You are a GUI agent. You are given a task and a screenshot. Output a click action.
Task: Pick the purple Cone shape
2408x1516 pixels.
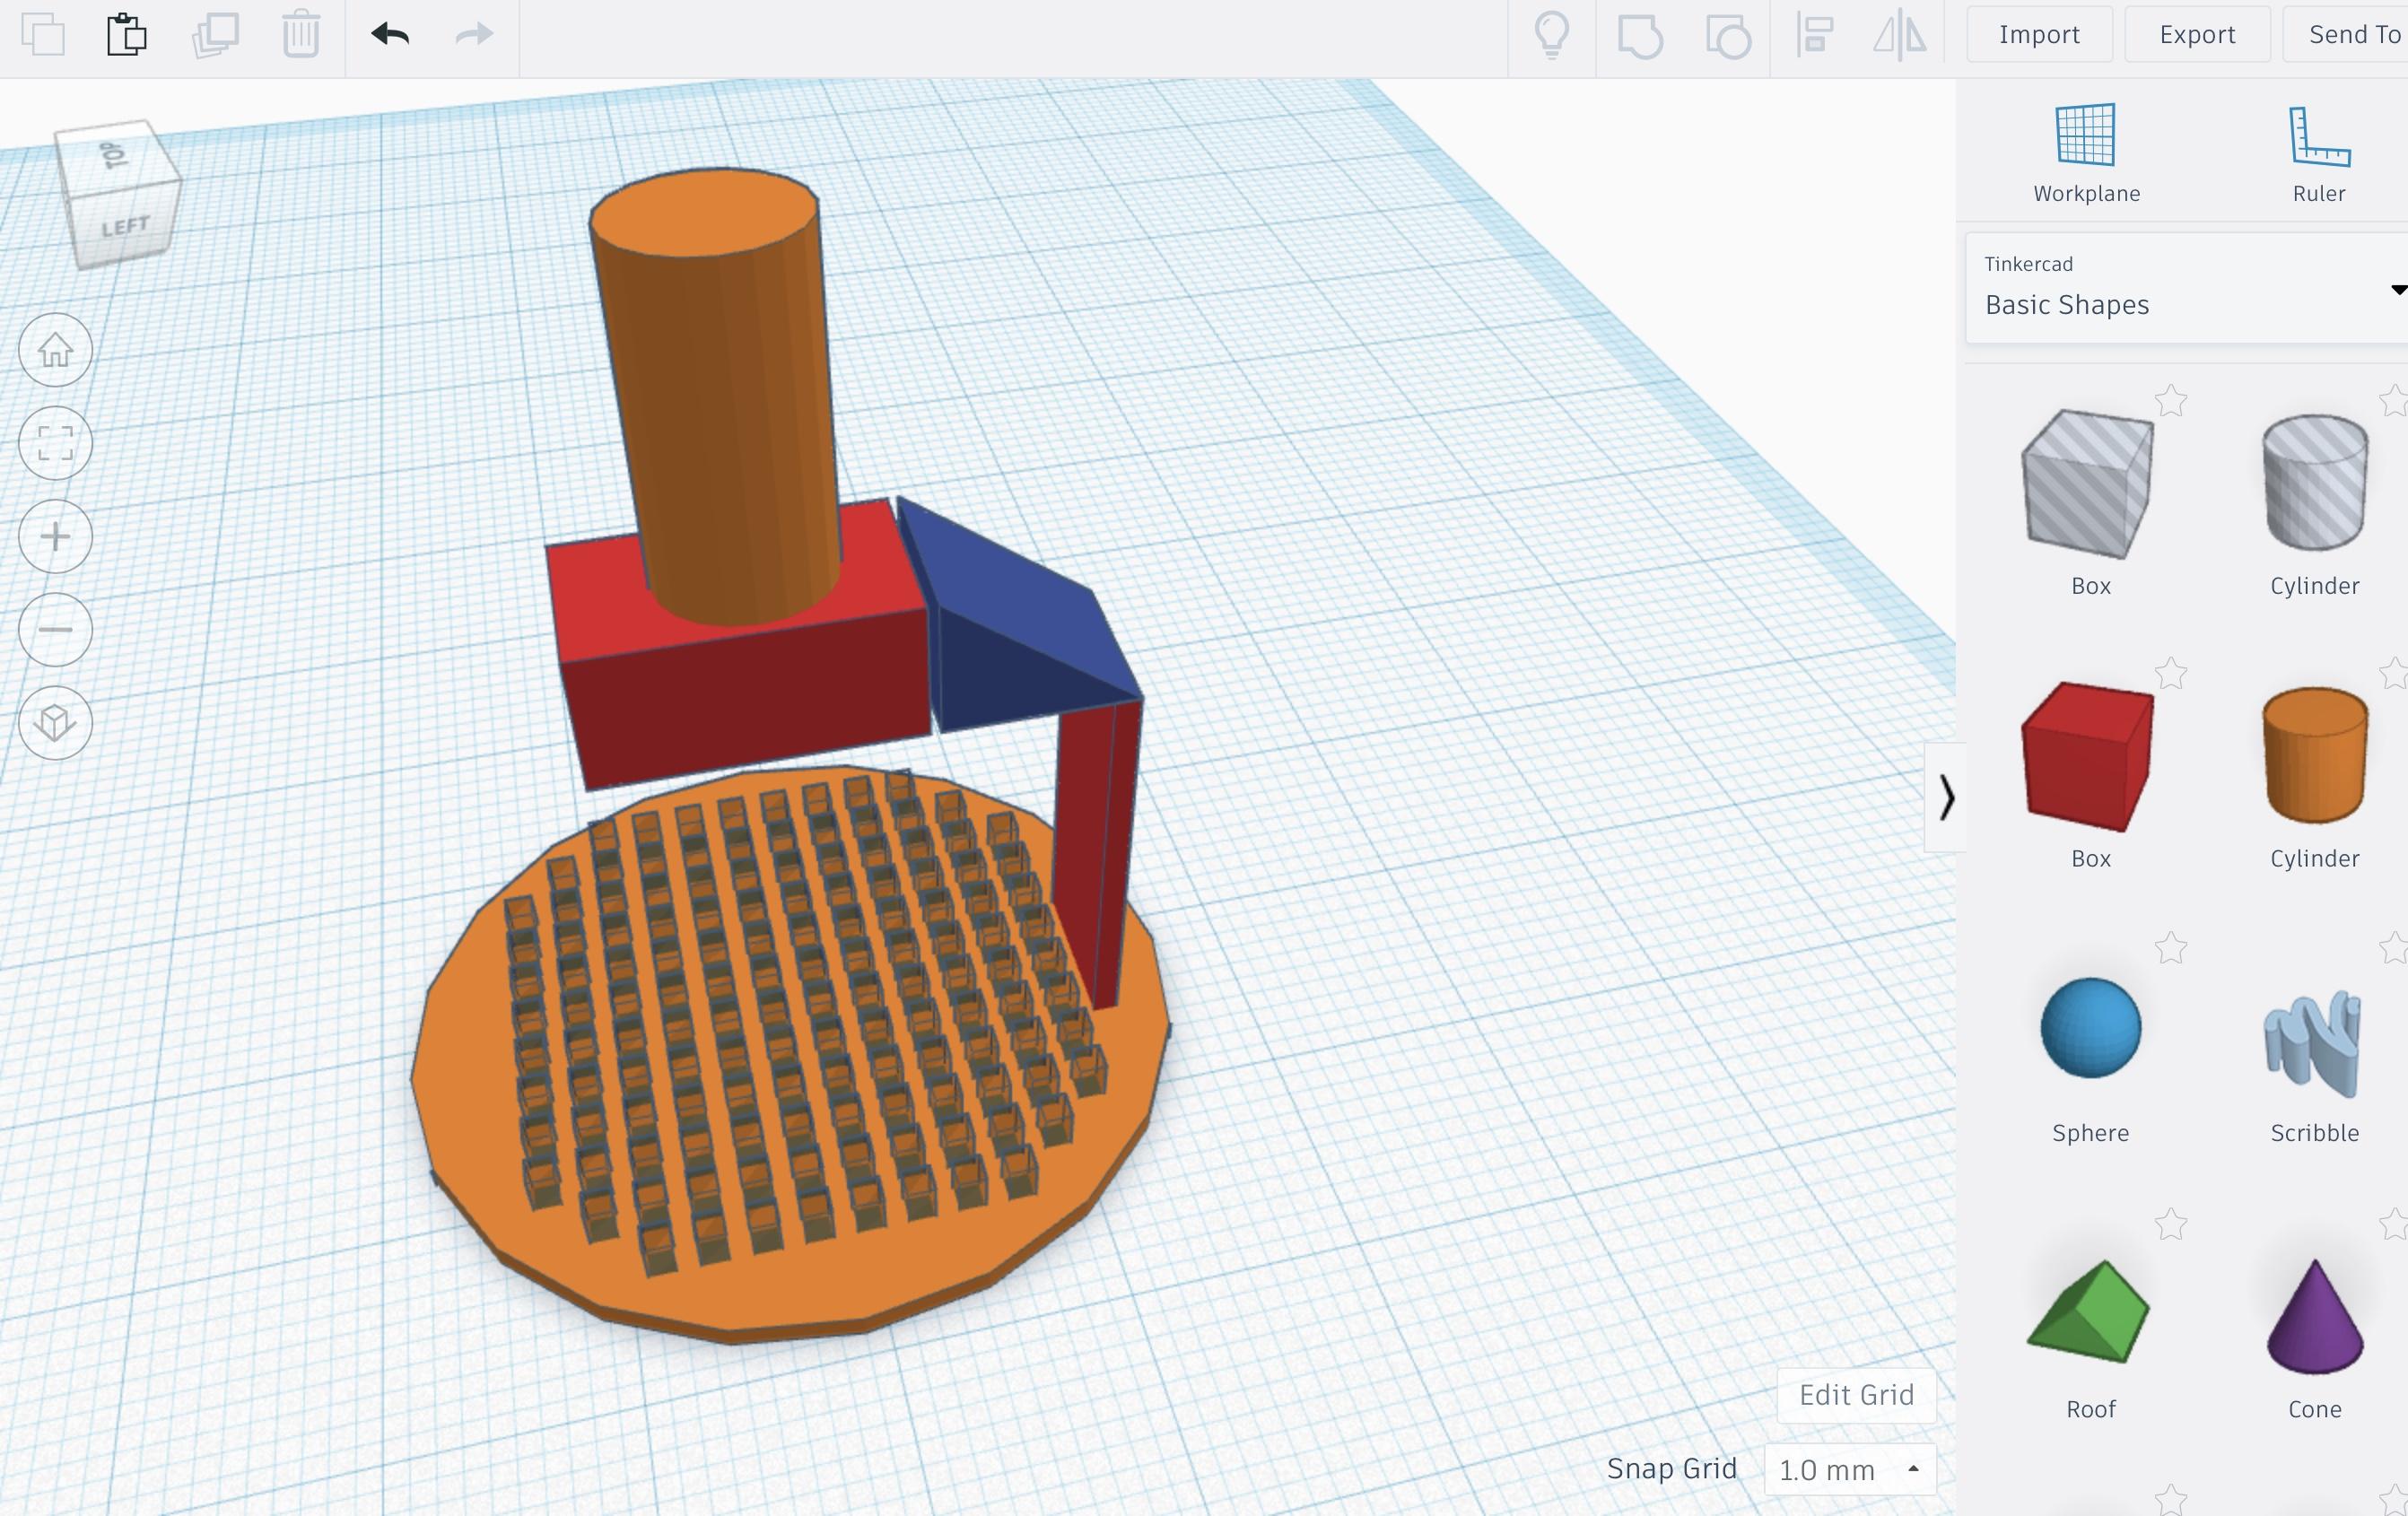[2314, 1316]
